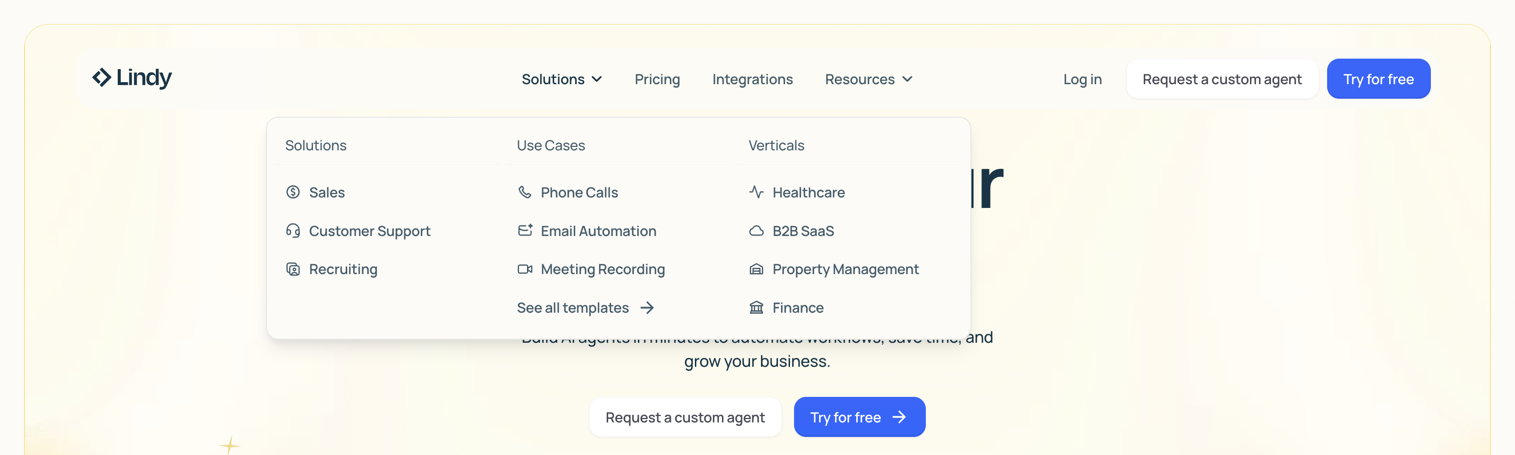The height and width of the screenshot is (455, 1515).
Task: Click the Log in link
Action: coord(1082,79)
